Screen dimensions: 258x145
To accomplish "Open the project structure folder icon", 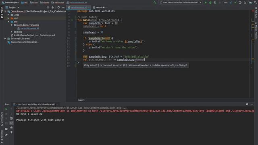I will tap(250, 2).
